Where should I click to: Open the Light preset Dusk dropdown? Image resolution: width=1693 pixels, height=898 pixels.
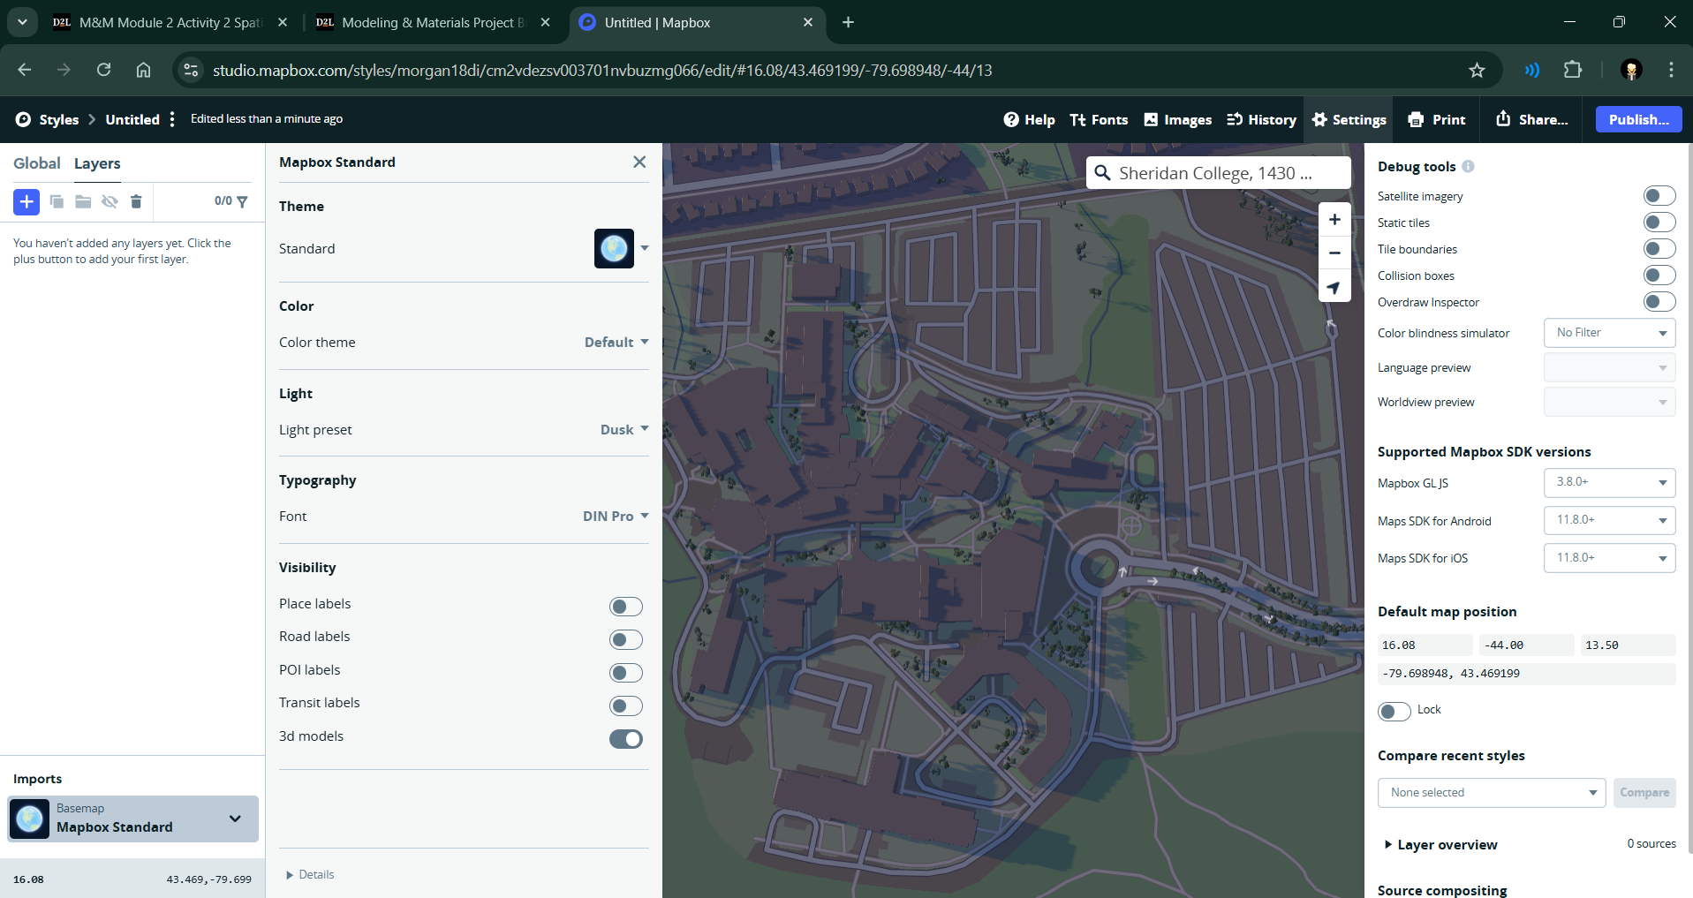coord(624,430)
